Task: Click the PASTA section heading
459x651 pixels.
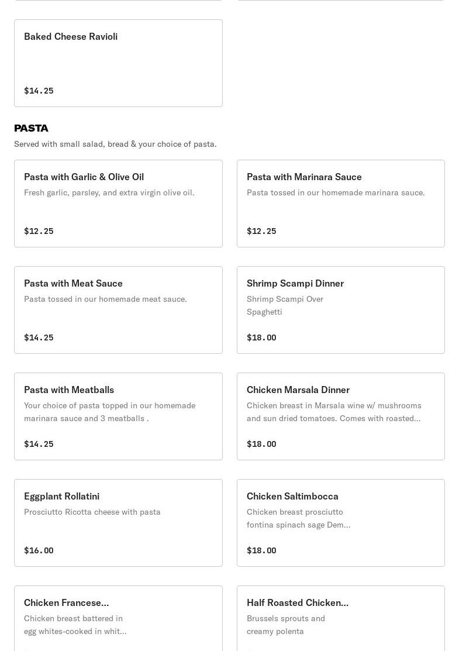Action: [31, 128]
